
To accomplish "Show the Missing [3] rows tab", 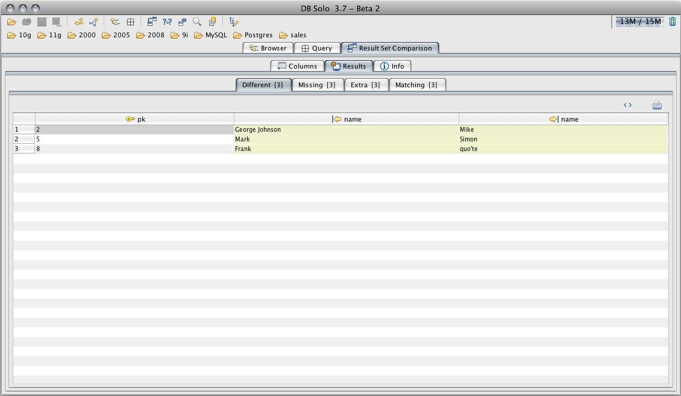I will [x=318, y=85].
